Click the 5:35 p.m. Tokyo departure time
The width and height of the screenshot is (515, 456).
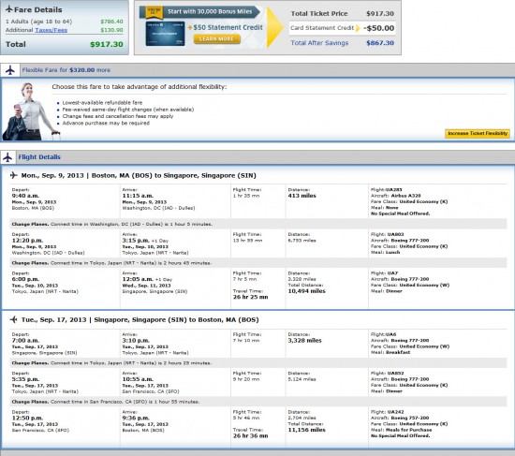pos(25,379)
